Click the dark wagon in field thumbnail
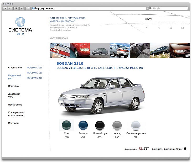 coord(159,50)
